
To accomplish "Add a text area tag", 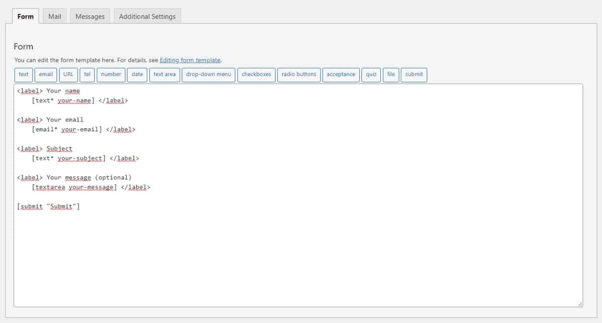I will 165,75.
